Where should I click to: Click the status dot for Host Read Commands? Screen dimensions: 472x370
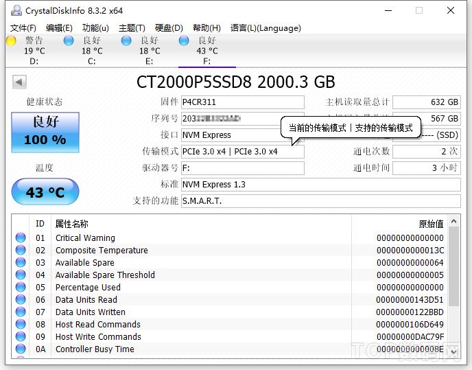(21, 324)
